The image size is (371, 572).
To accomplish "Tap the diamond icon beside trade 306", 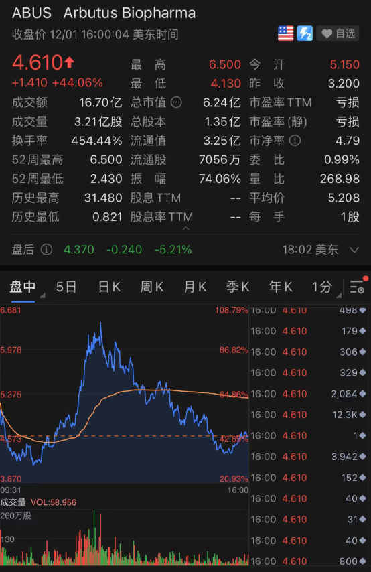I will click(x=362, y=352).
